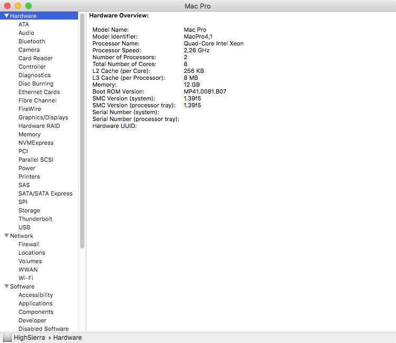Open SATA/SATA Express section
Image resolution: width=396 pixels, height=343 pixels.
coord(45,193)
